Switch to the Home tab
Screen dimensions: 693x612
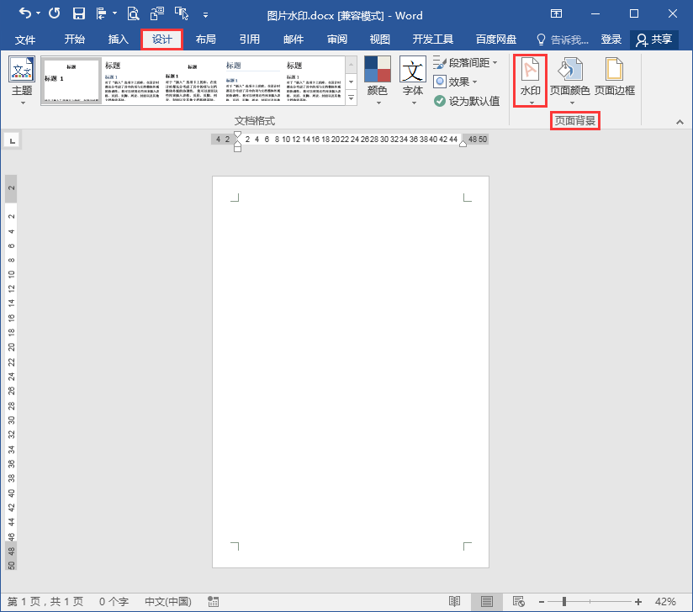(x=74, y=40)
